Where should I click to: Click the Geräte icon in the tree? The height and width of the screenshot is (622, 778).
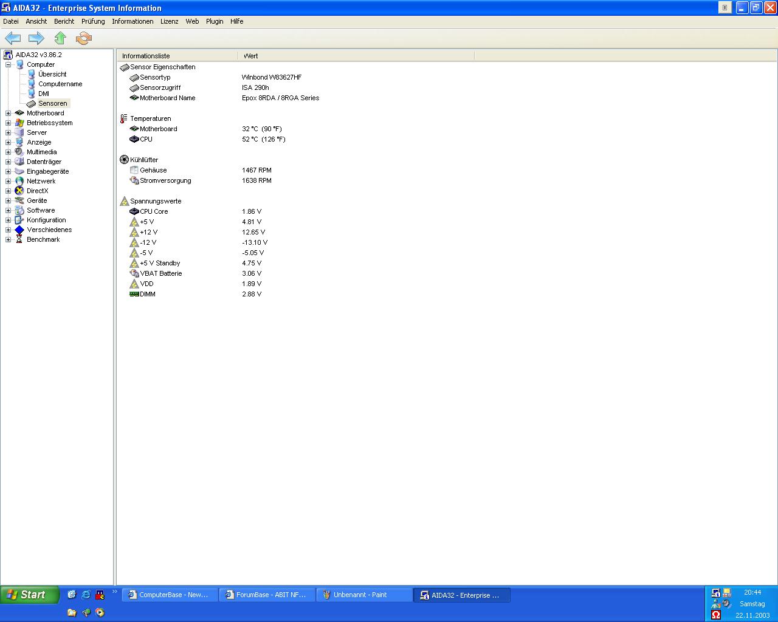19,200
